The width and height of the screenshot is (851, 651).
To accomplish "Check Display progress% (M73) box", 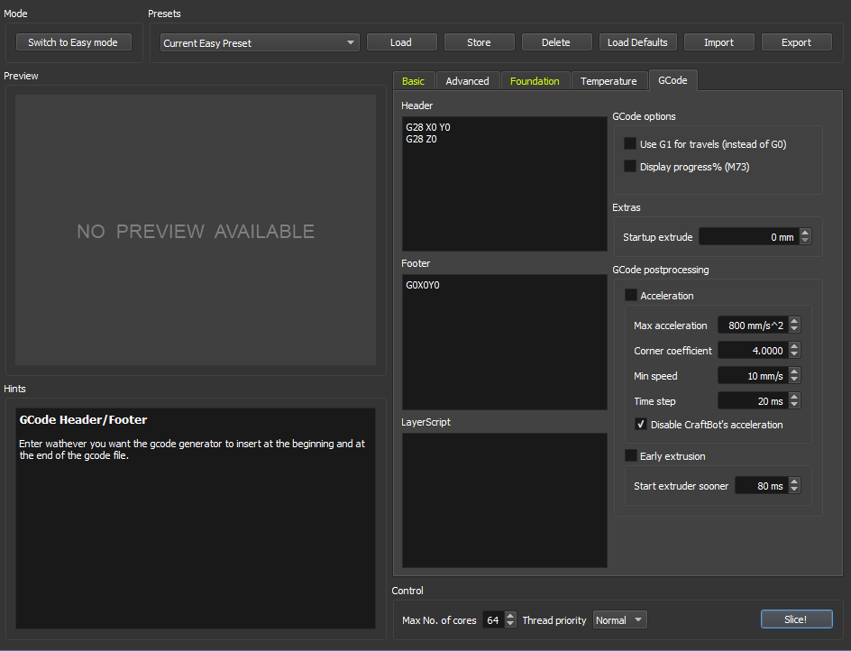I will 630,166.
